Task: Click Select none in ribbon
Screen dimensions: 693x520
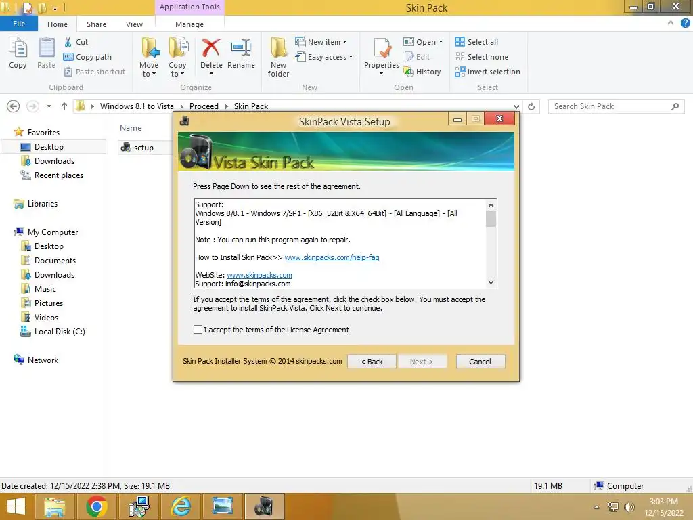Action: [x=482, y=57]
